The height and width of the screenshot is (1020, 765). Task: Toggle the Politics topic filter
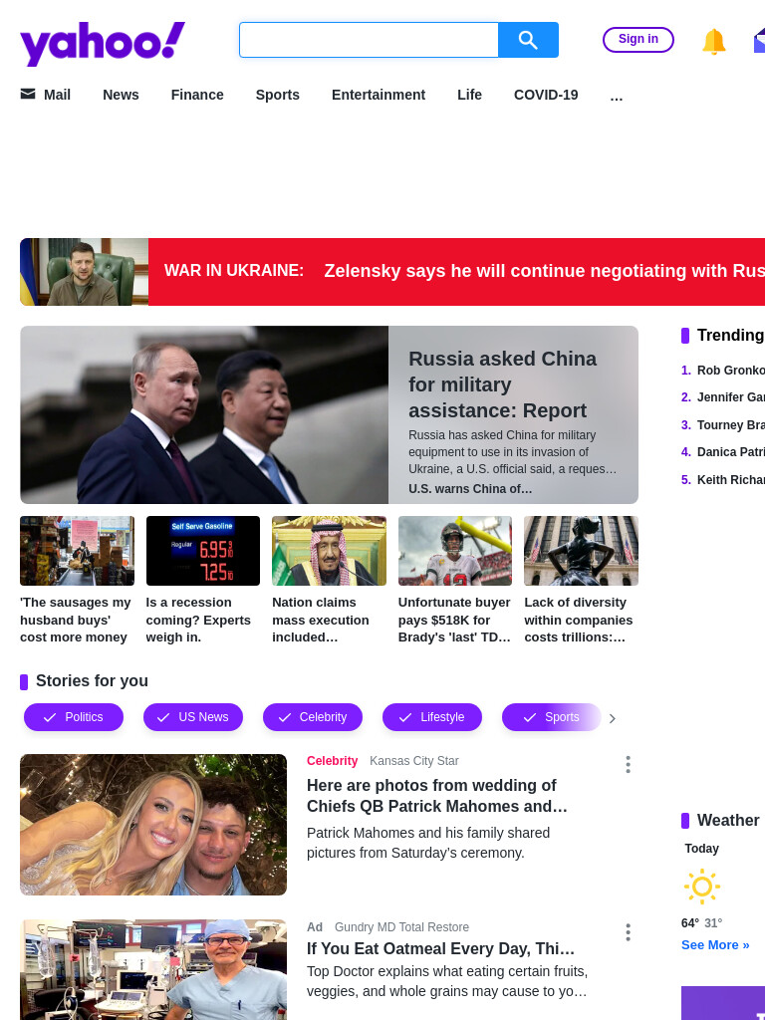pyautogui.click(x=74, y=717)
